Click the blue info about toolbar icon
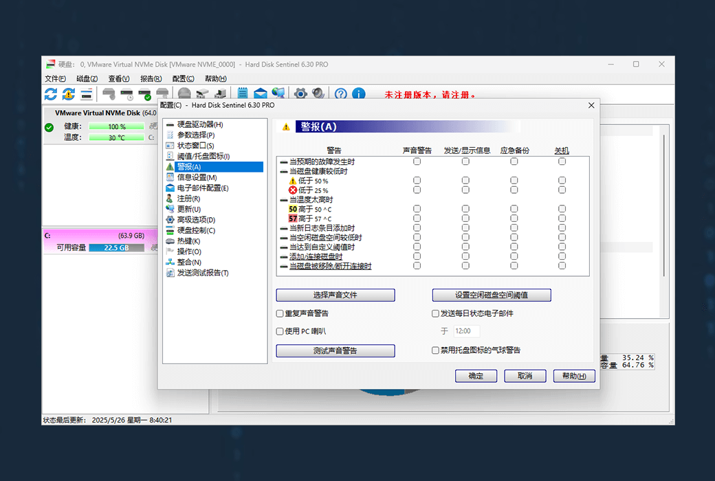 click(x=359, y=93)
